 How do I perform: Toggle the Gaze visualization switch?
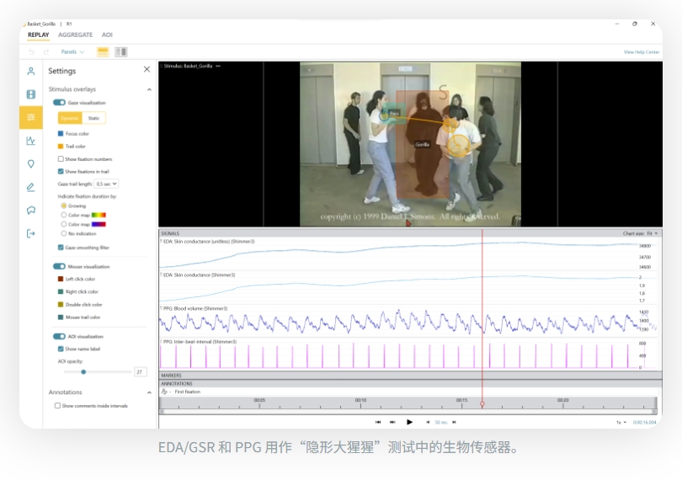coord(59,103)
